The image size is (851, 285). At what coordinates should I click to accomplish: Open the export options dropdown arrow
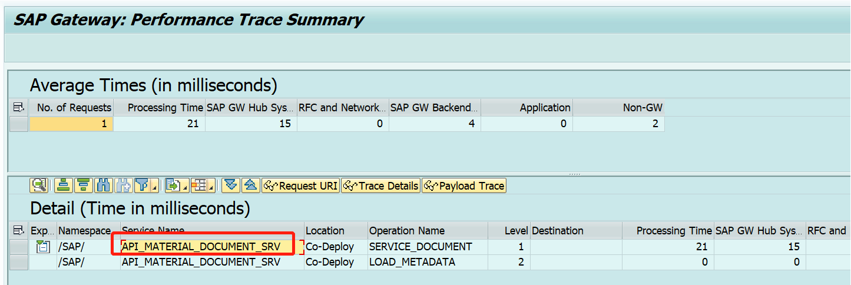click(184, 187)
